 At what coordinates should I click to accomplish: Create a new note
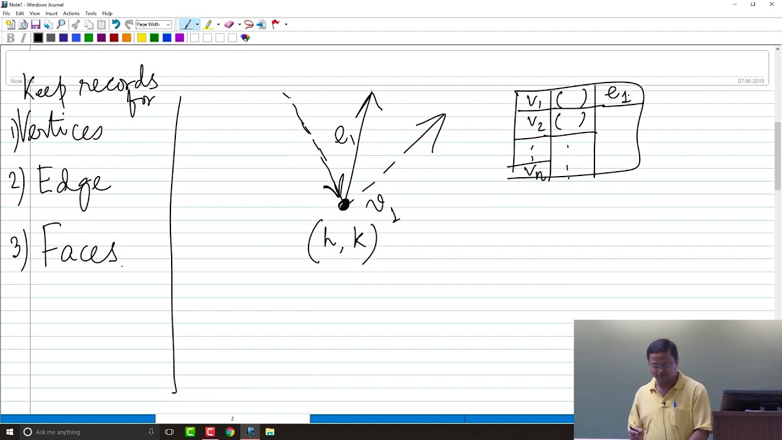click(x=10, y=24)
